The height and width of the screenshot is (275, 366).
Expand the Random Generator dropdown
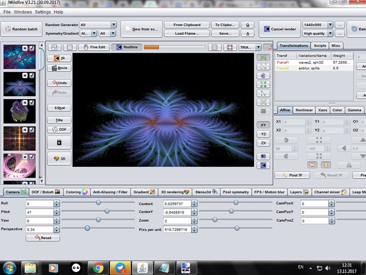113,25
